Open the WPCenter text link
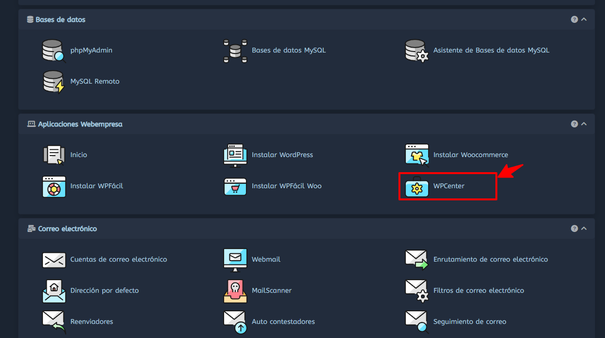The height and width of the screenshot is (338, 605). (449, 186)
